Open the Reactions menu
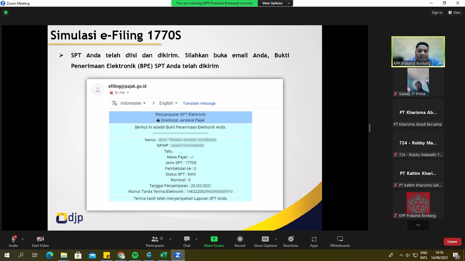Image resolution: width=465 pixels, height=261 pixels. coord(291,241)
